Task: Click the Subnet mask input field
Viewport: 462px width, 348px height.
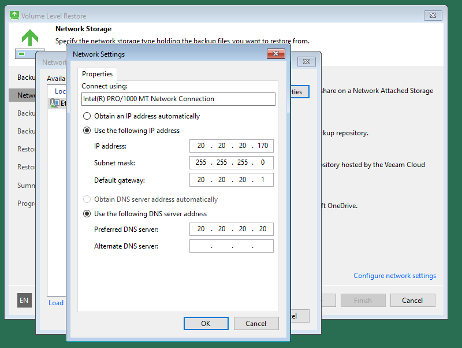Action: (232, 162)
